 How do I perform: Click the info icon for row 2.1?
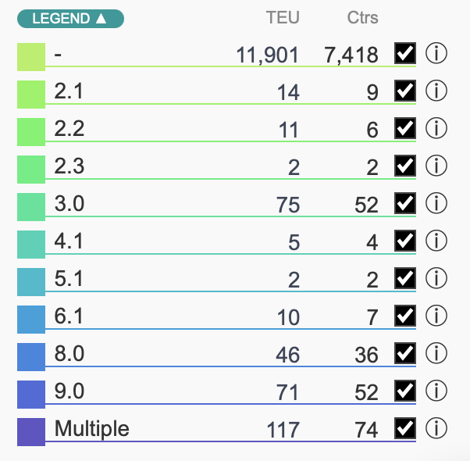click(x=436, y=91)
